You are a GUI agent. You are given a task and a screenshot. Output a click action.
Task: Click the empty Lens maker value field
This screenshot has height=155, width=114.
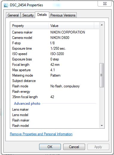(74, 110)
